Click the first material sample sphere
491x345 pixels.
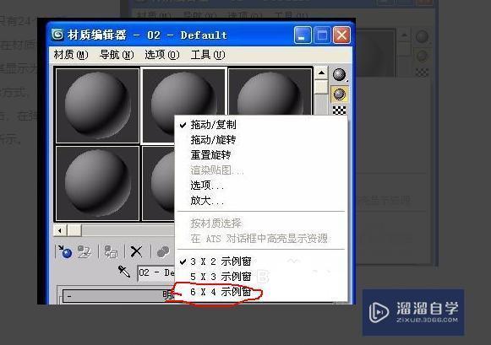pos(97,105)
